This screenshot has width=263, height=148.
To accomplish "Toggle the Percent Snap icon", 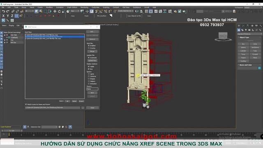I will click(106, 12).
